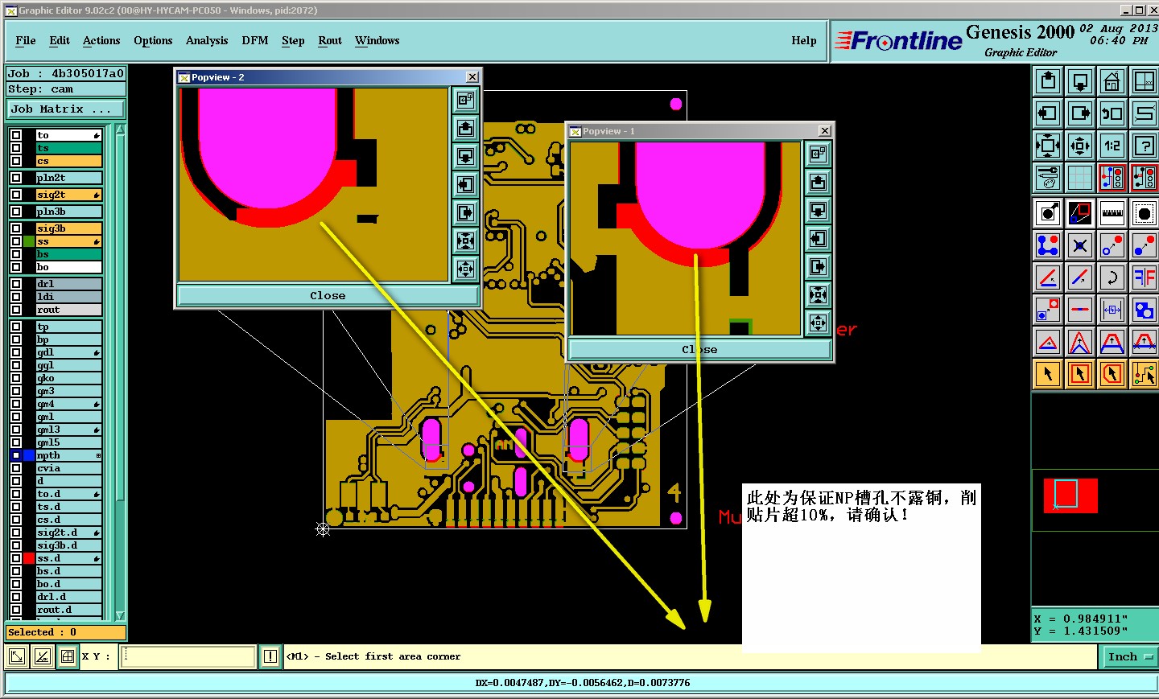Image resolution: width=1159 pixels, height=699 pixels.
Task: Click the X delete point tool icon
Action: (x=1080, y=245)
